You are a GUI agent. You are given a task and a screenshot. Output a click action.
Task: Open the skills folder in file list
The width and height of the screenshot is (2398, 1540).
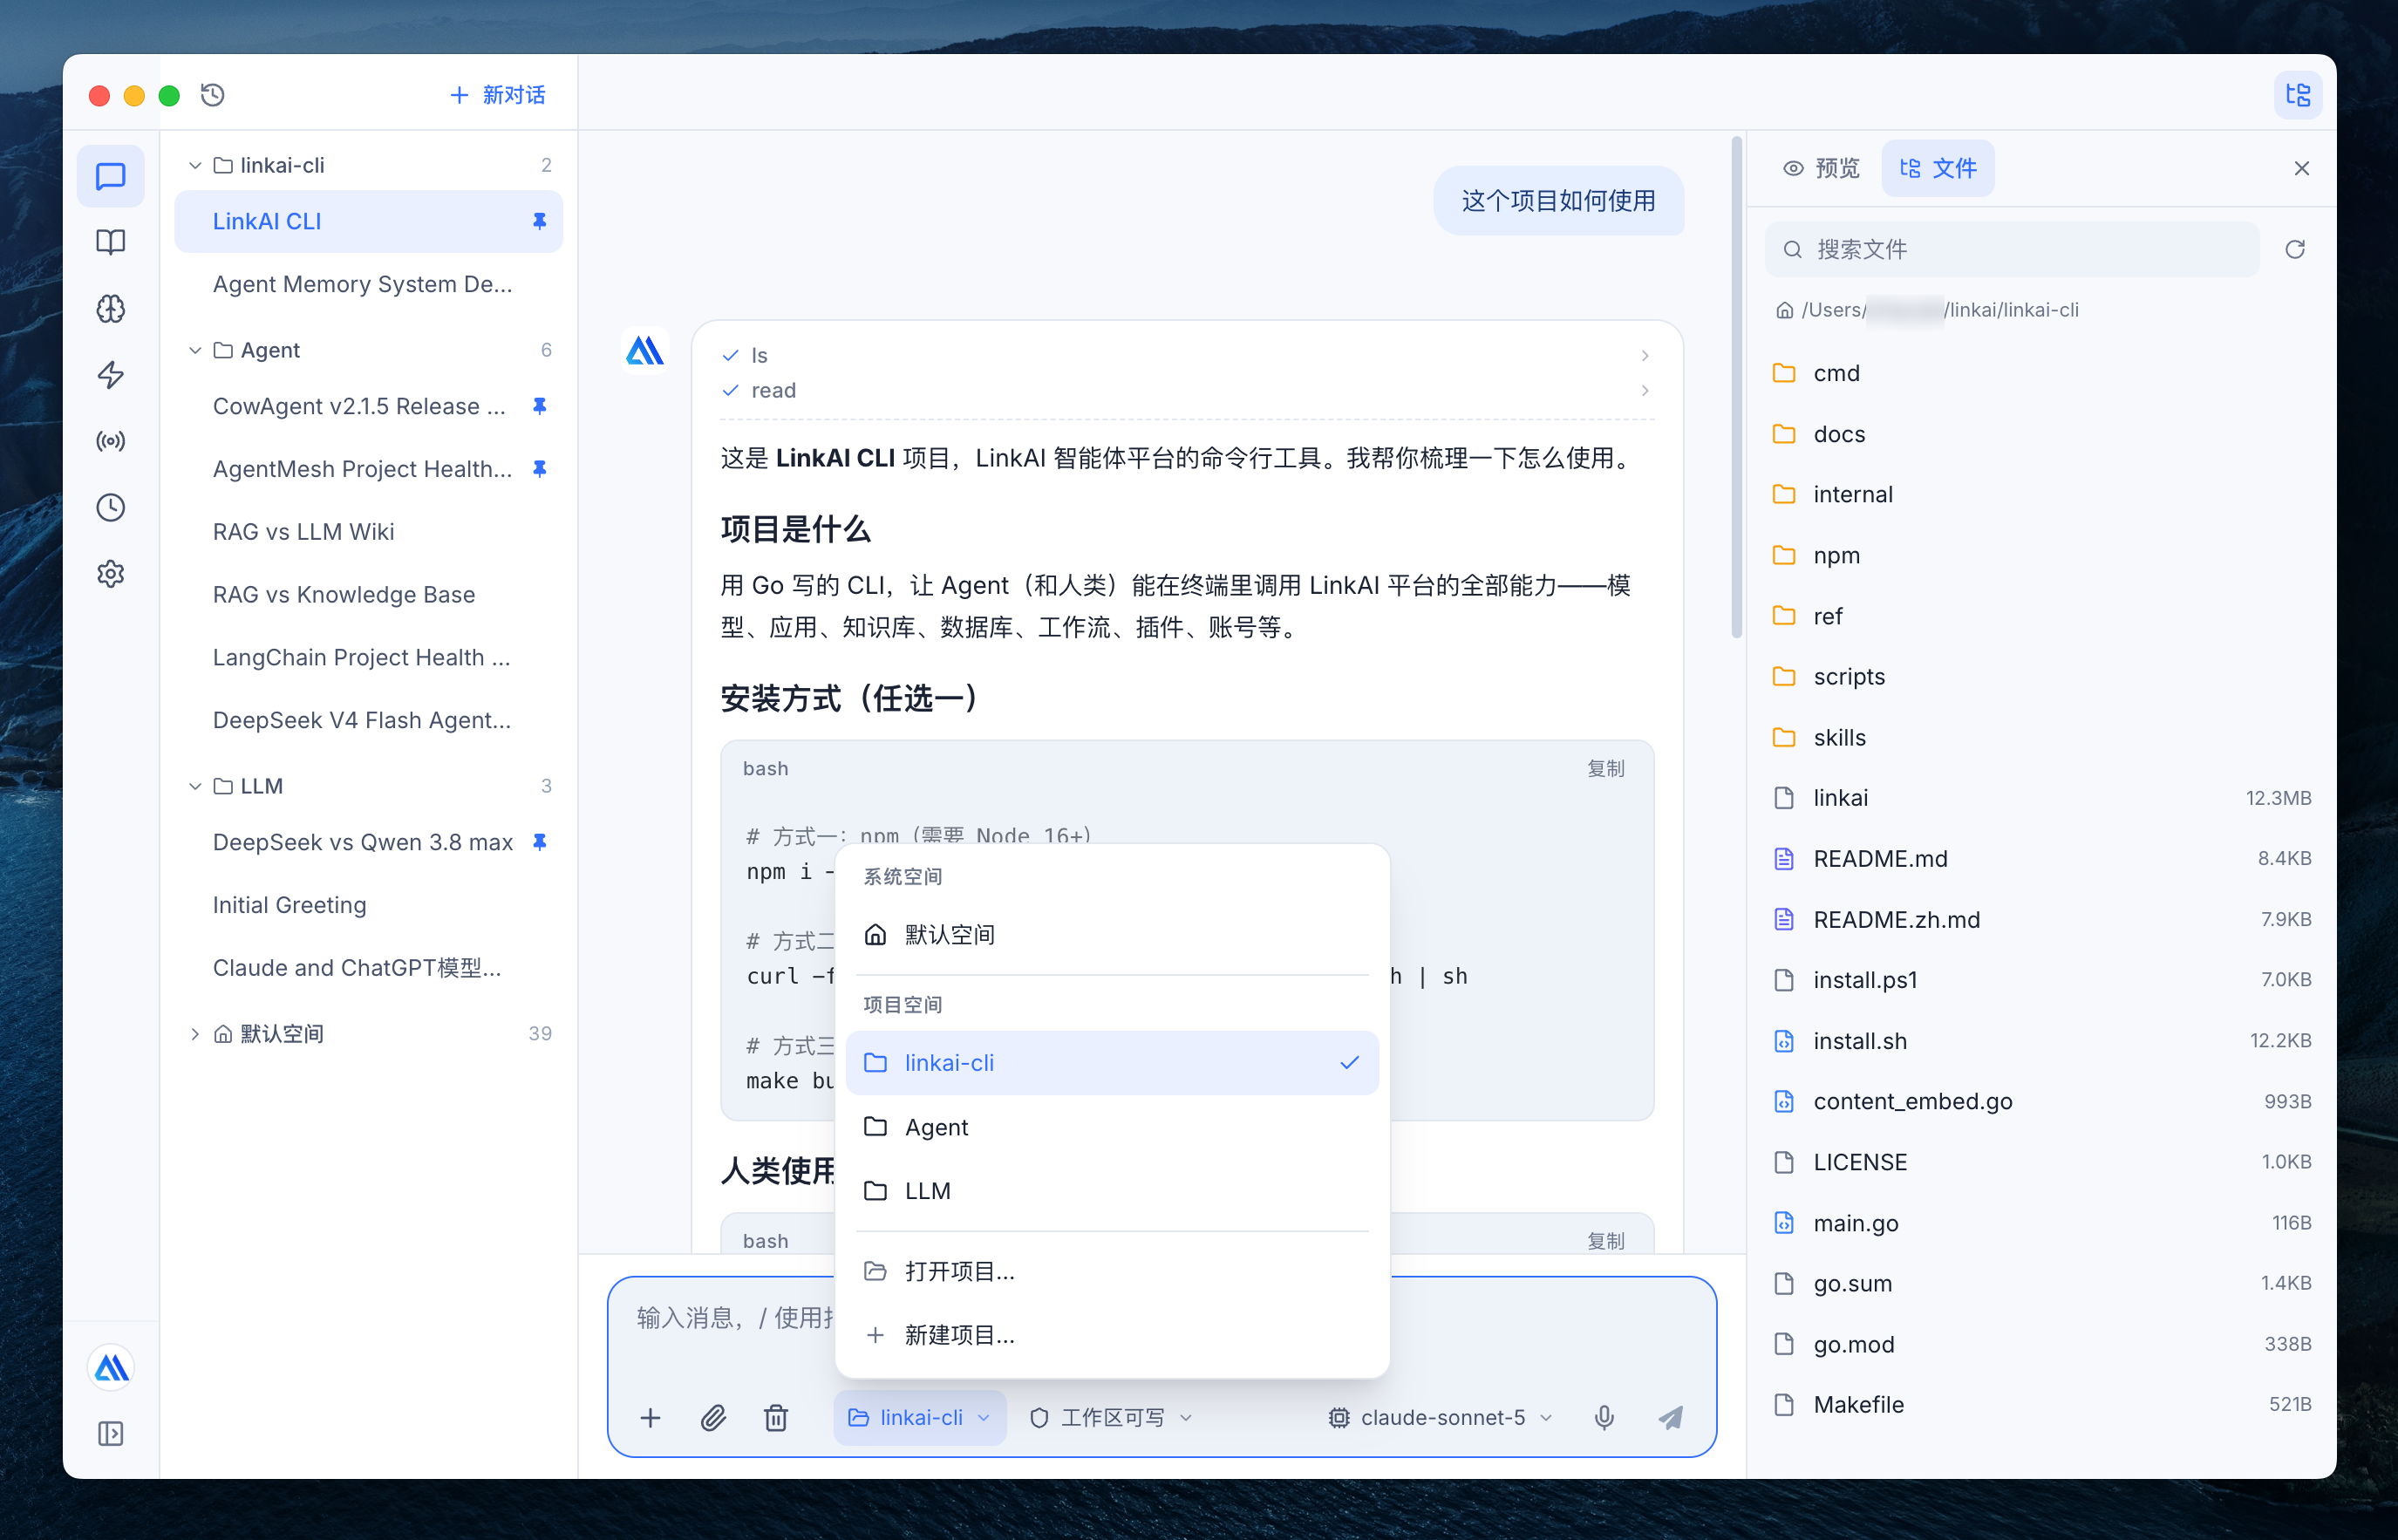point(2041,738)
